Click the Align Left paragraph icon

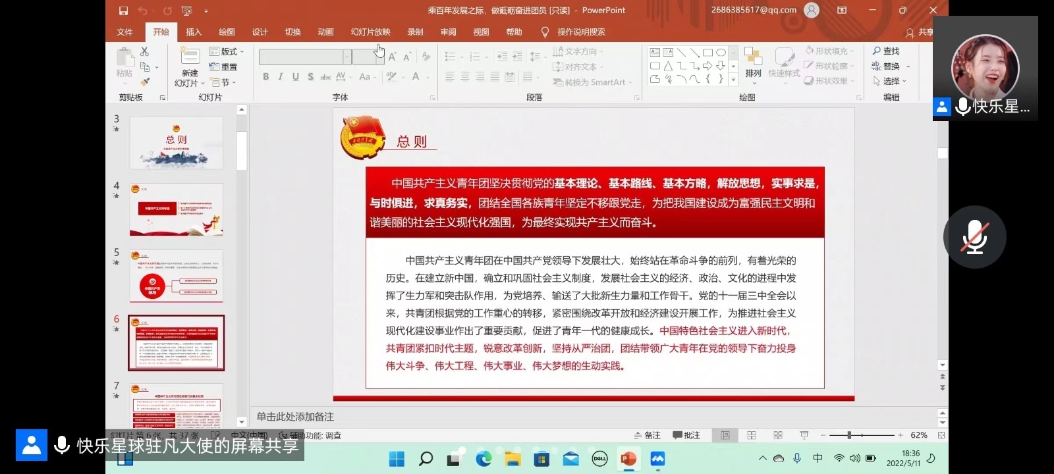pyautogui.click(x=450, y=76)
